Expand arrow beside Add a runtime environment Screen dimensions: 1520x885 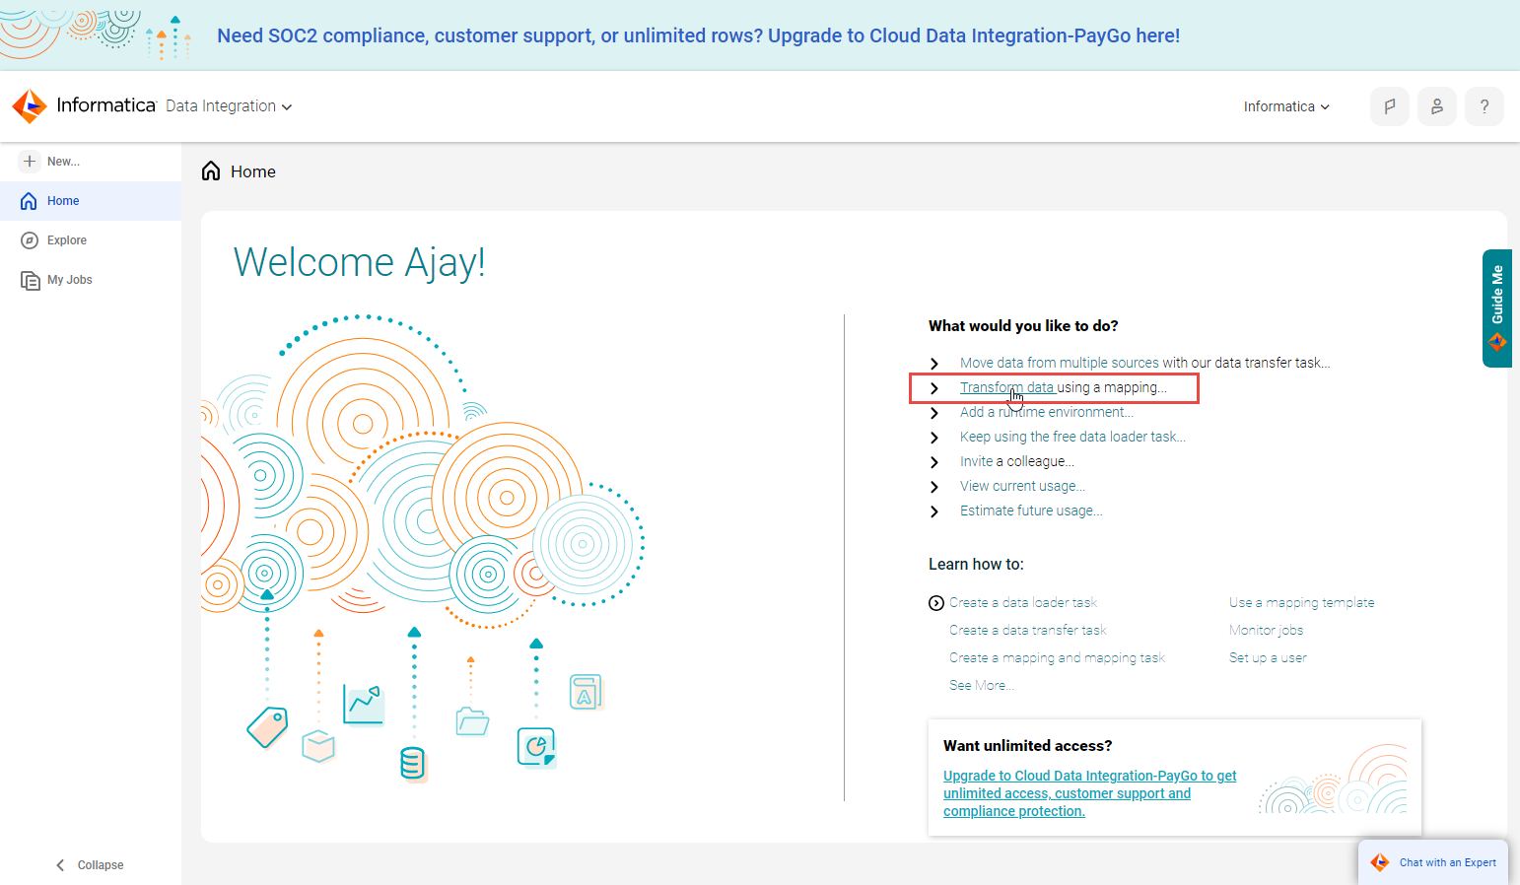pos(934,413)
